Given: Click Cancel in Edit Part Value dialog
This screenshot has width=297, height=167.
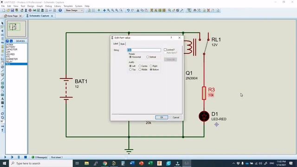Looking at the screenshot, I should point(176,117).
